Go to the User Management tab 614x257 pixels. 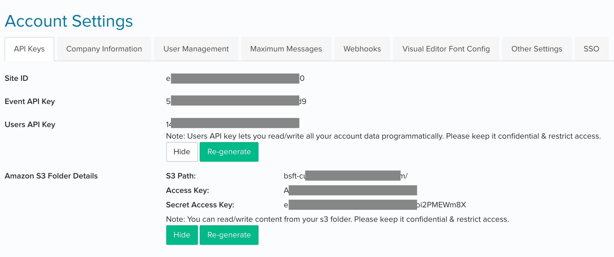196,49
